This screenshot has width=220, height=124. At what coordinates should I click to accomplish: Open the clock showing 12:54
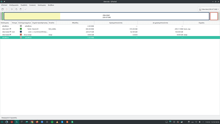coord(212,122)
